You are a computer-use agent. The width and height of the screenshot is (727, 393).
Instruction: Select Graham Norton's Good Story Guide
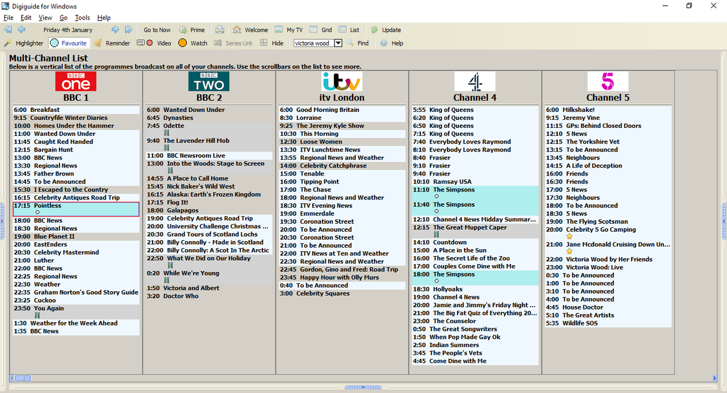pos(76,292)
